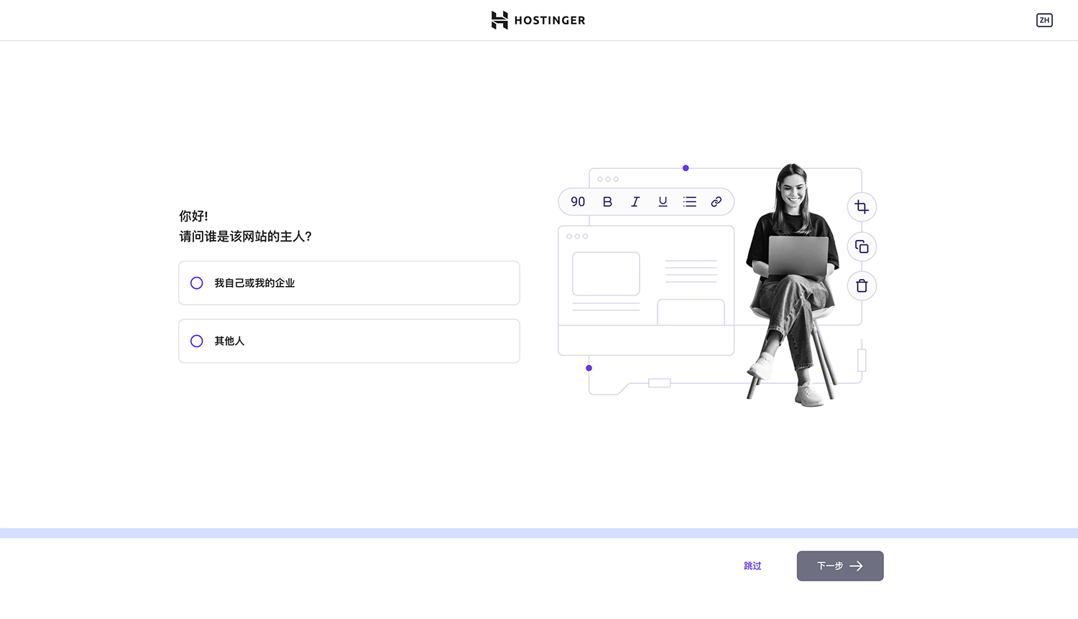This screenshot has height=619, width=1078.
Task: Click the 90 font size value
Action: pyautogui.click(x=578, y=202)
